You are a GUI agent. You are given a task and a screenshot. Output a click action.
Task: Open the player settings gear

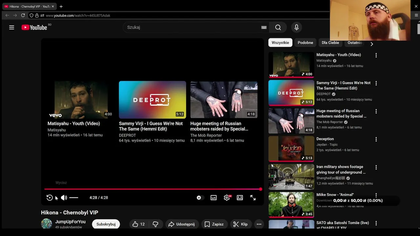pyautogui.click(x=227, y=198)
